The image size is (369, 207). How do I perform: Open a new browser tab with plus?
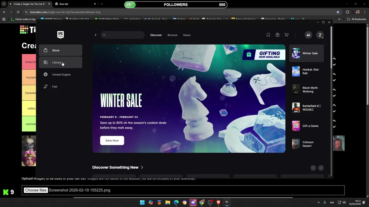(102, 4)
